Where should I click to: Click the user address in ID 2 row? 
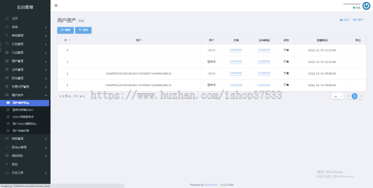[x=139, y=73]
